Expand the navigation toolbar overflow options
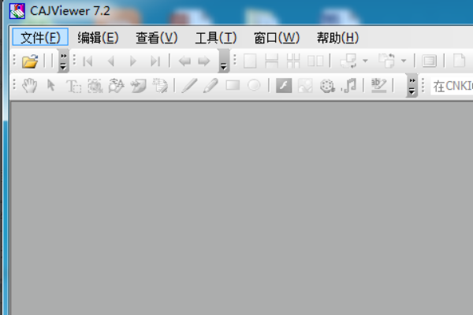Image resolution: width=473 pixels, height=315 pixels. 224,61
